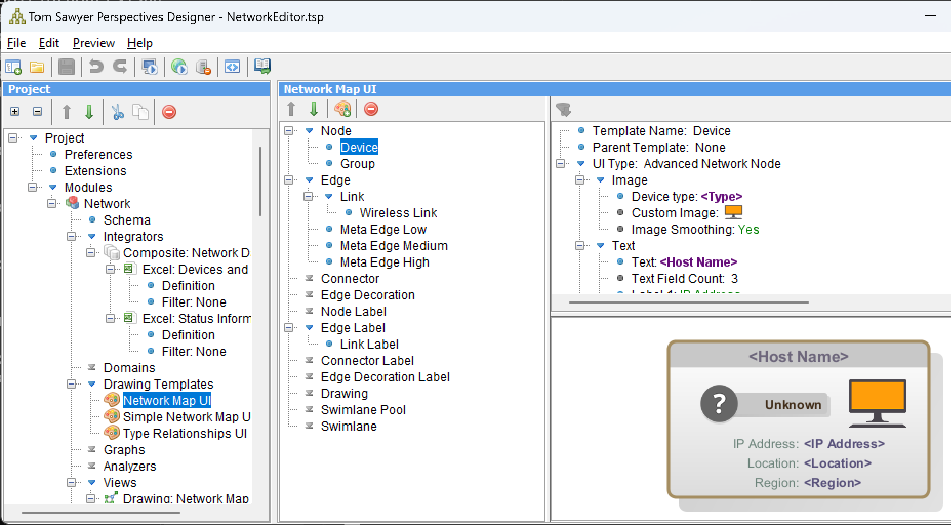
Task: Open the Preview menu
Action: click(94, 43)
